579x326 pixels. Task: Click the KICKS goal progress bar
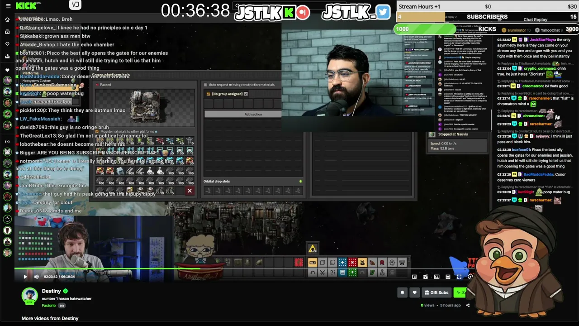[486, 29]
